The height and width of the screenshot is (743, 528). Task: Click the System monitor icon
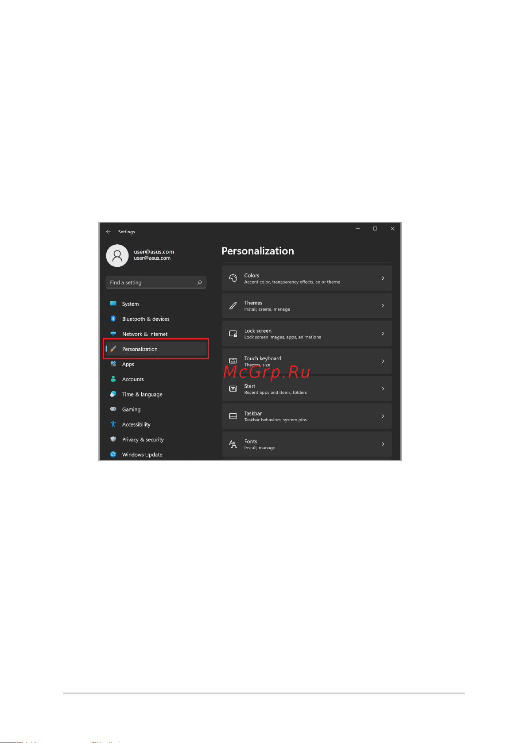(113, 304)
